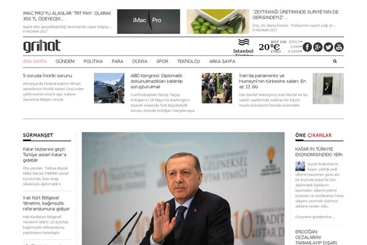The width and height of the screenshot is (367, 245).
Task: Click the large Erdoğan headline image
Action: click(183, 189)
